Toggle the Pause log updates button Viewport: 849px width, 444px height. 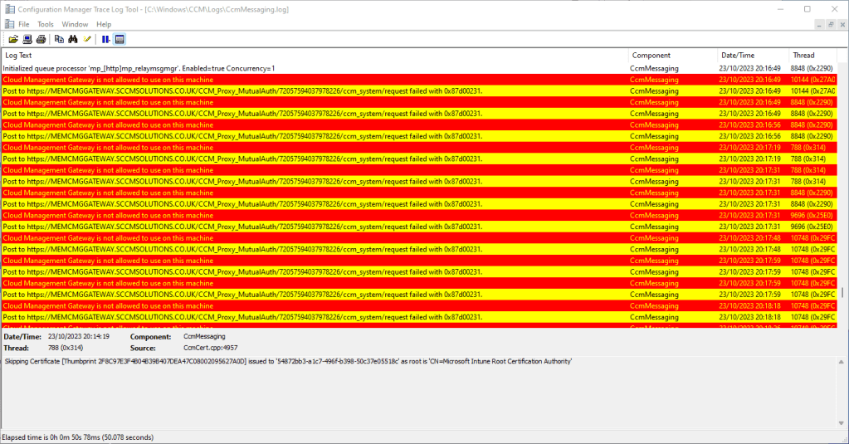(x=106, y=39)
